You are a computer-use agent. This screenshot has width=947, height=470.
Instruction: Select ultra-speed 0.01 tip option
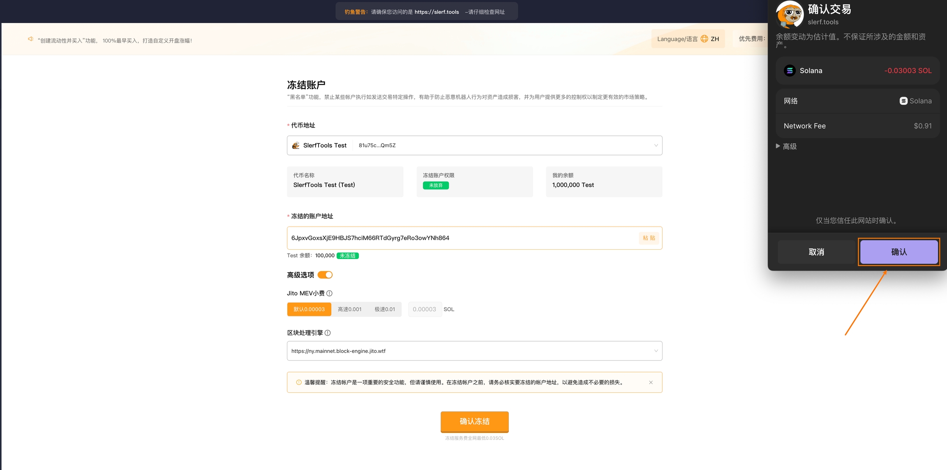point(385,309)
